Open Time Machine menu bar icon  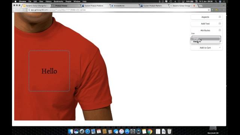(x=171, y=1)
